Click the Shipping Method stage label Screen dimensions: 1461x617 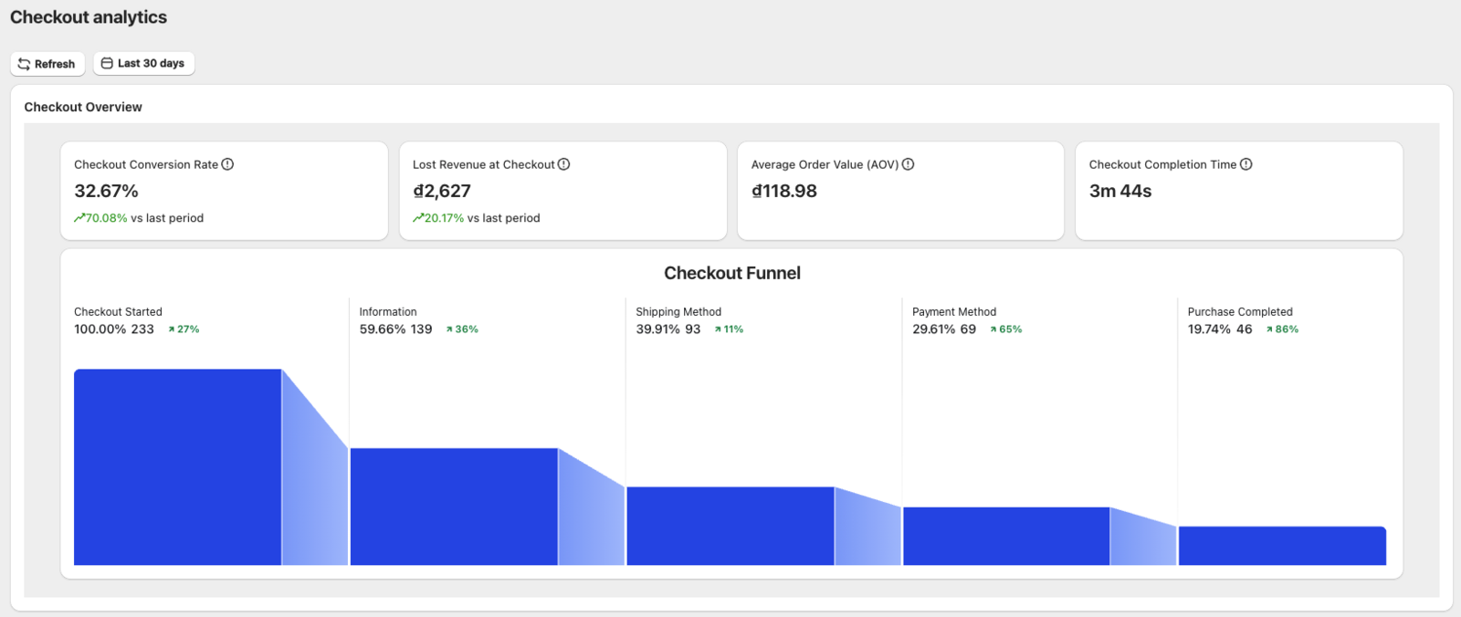(x=678, y=312)
